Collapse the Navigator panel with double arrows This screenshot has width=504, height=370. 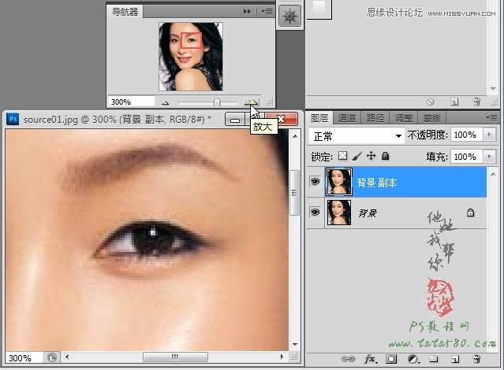point(247,12)
